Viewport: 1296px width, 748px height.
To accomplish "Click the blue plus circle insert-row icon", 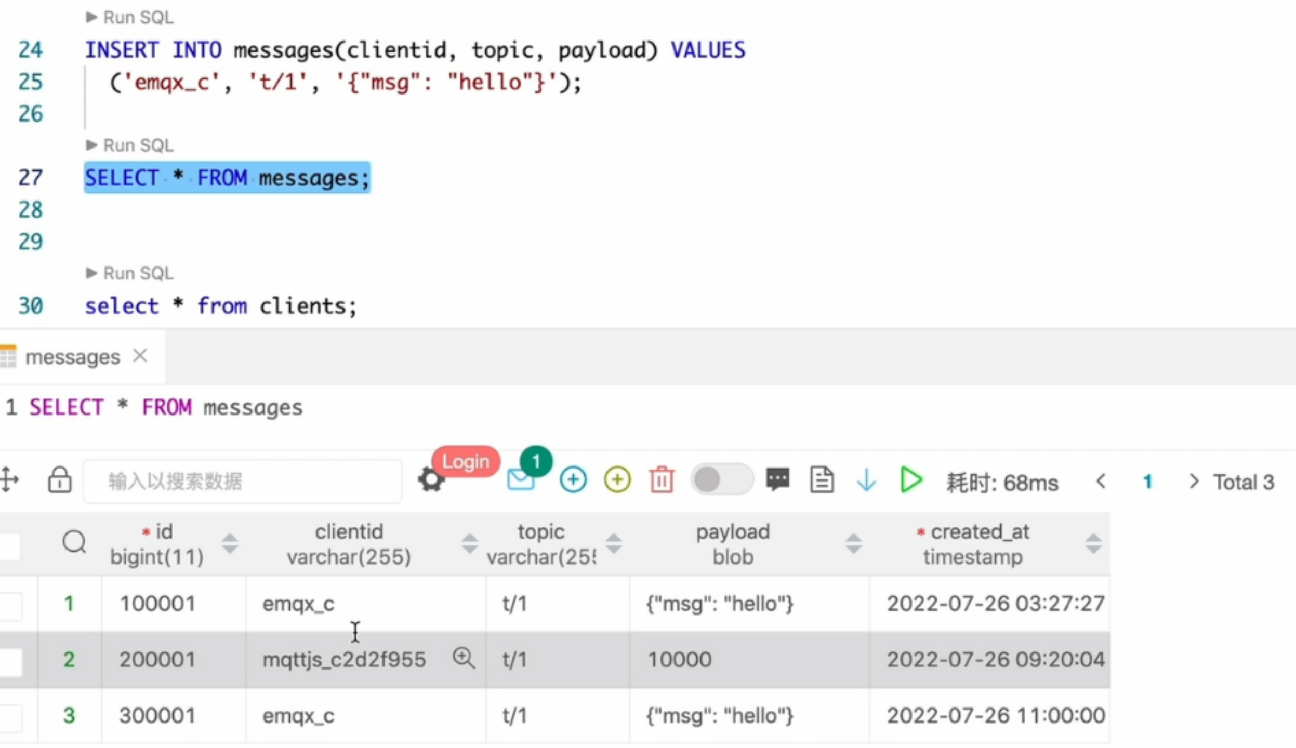I will point(573,479).
